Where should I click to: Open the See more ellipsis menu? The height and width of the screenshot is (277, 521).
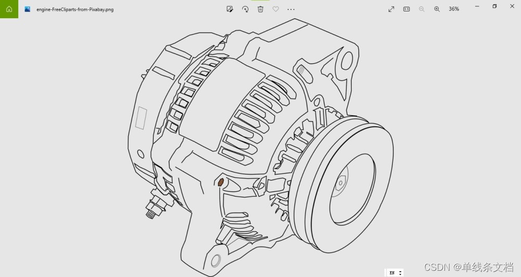291,9
